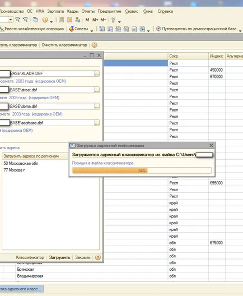Select region 77 Москва г in list
The image size is (243, 296).
pos(15,170)
